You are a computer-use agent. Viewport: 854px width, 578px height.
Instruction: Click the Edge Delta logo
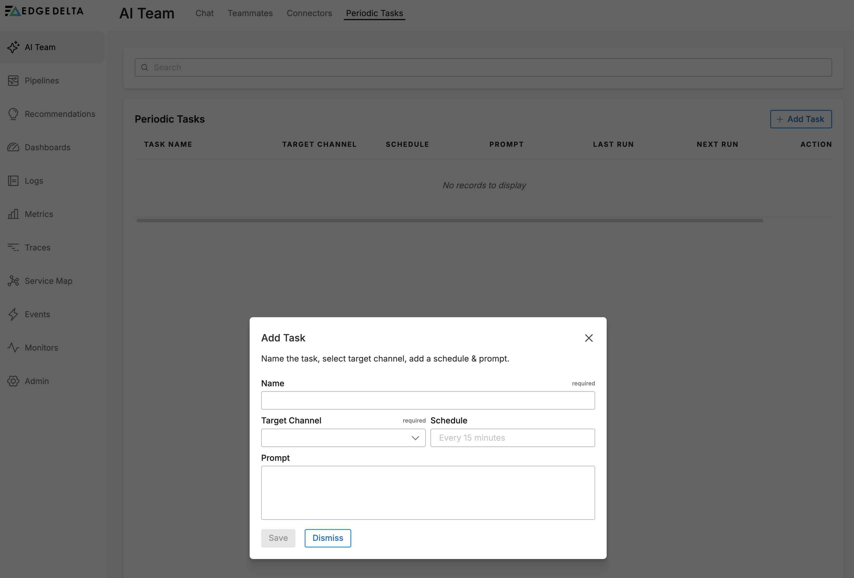click(x=44, y=11)
